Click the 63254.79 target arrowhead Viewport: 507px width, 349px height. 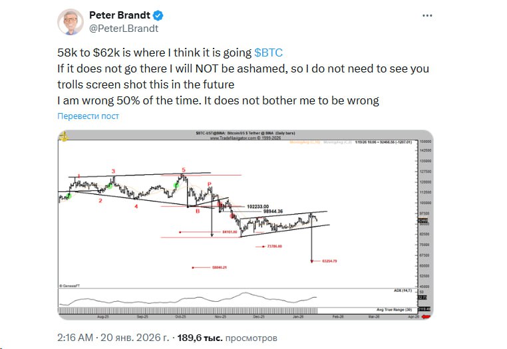pyautogui.click(x=311, y=261)
